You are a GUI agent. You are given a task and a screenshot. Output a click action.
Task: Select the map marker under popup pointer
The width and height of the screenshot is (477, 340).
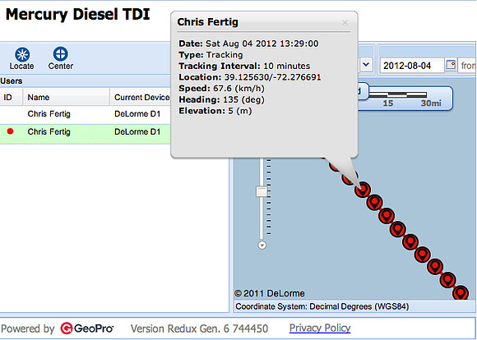363,190
